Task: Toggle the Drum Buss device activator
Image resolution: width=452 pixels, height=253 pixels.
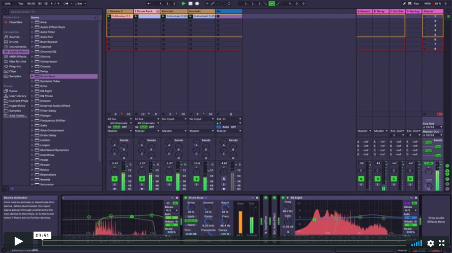Action: coord(186,198)
